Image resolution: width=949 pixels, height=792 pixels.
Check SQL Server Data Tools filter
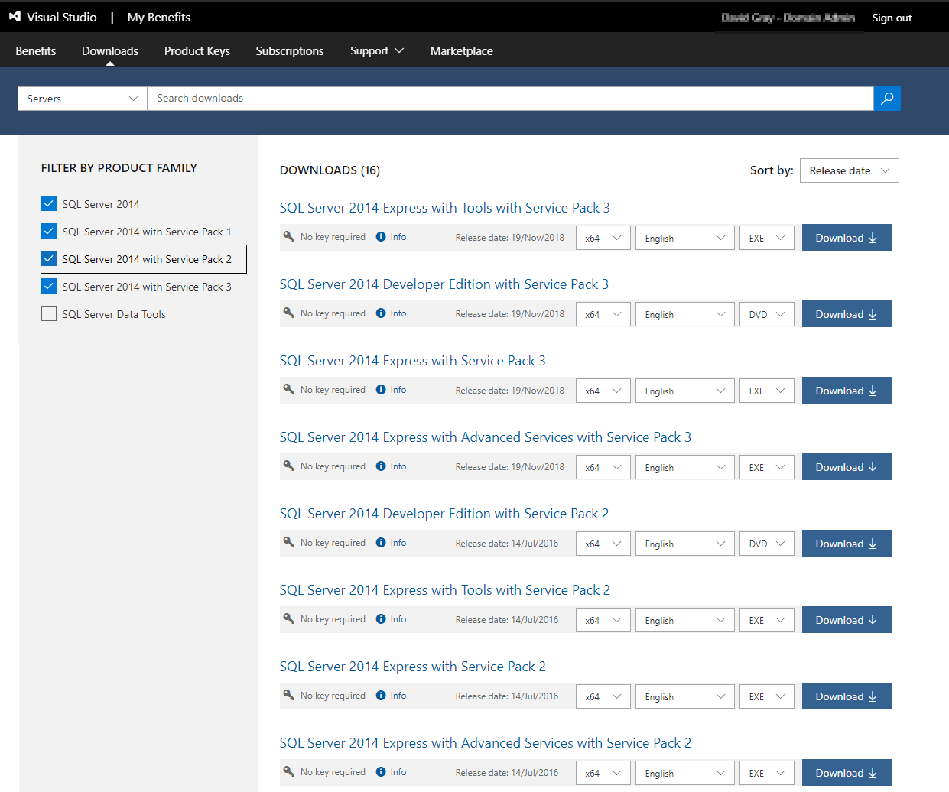pos(49,313)
